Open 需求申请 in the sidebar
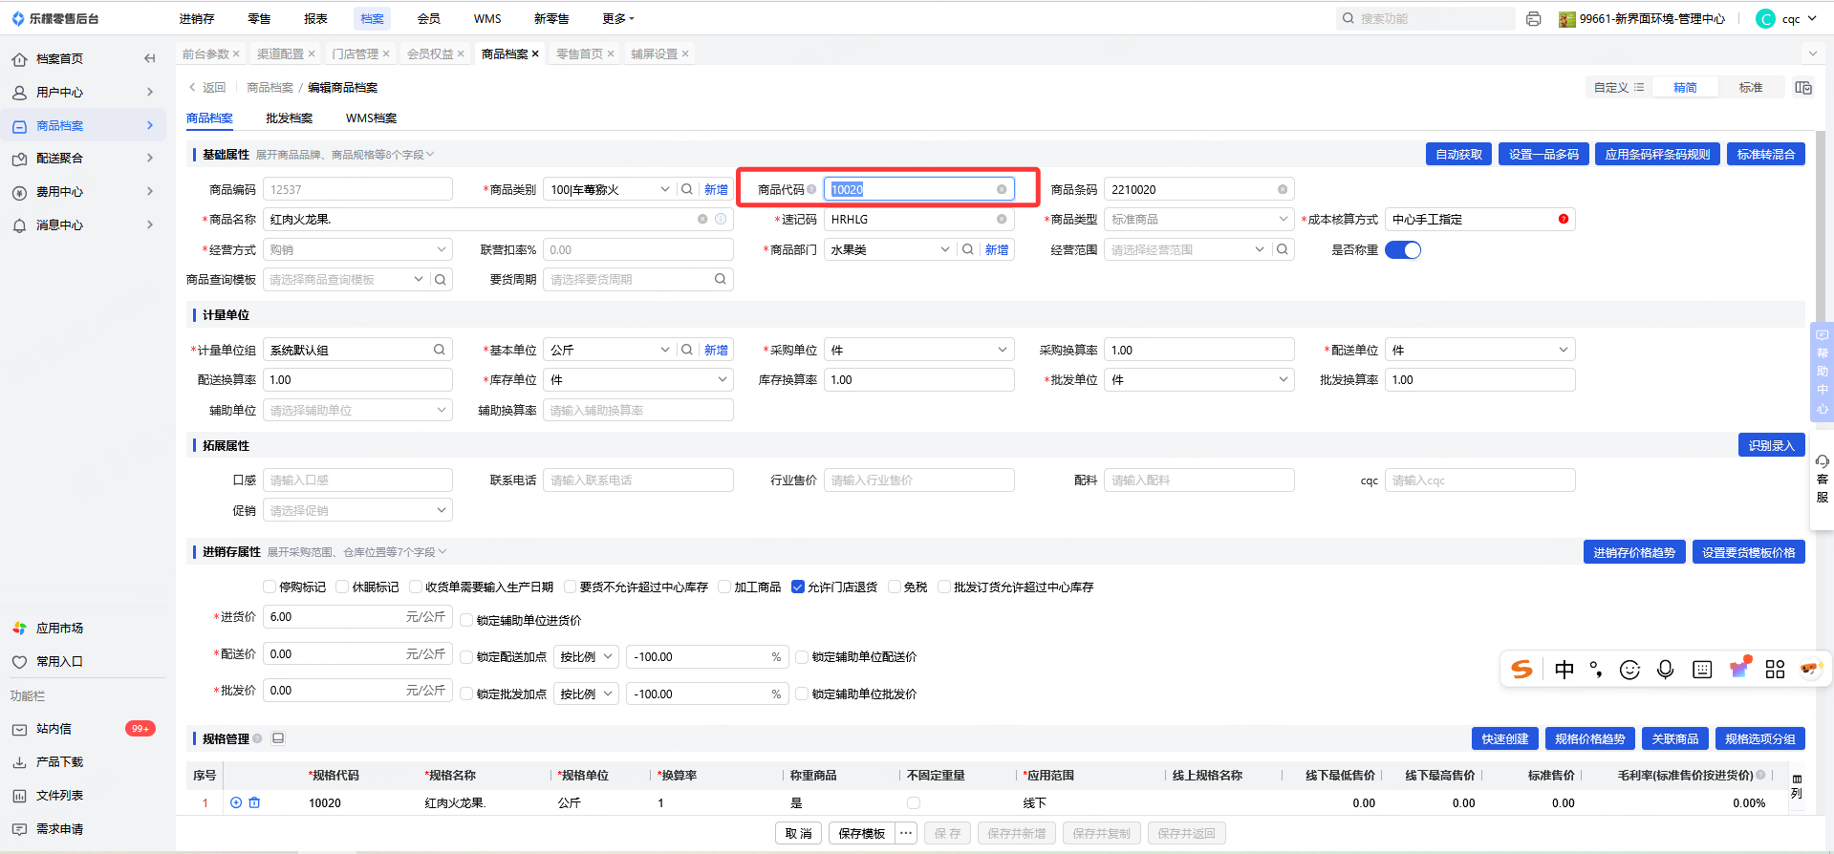 coord(59,829)
